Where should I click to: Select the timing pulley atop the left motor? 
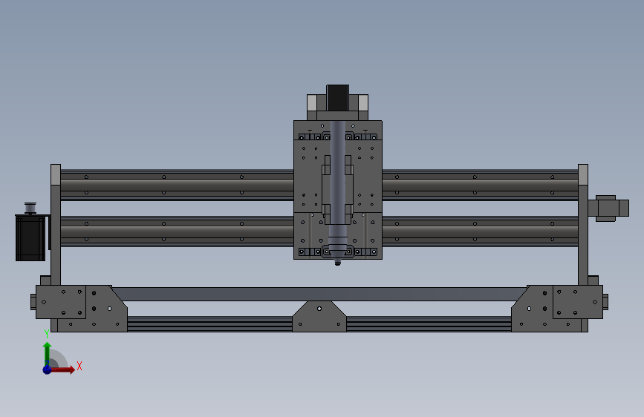point(30,208)
